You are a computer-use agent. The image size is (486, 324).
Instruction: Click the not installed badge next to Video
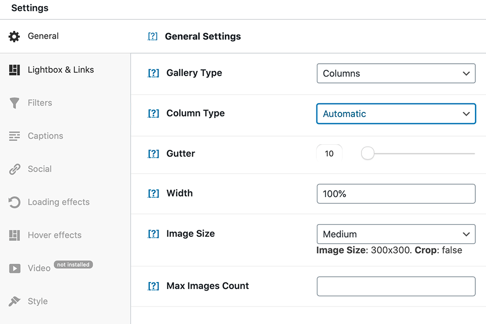pyautogui.click(x=73, y=264)
